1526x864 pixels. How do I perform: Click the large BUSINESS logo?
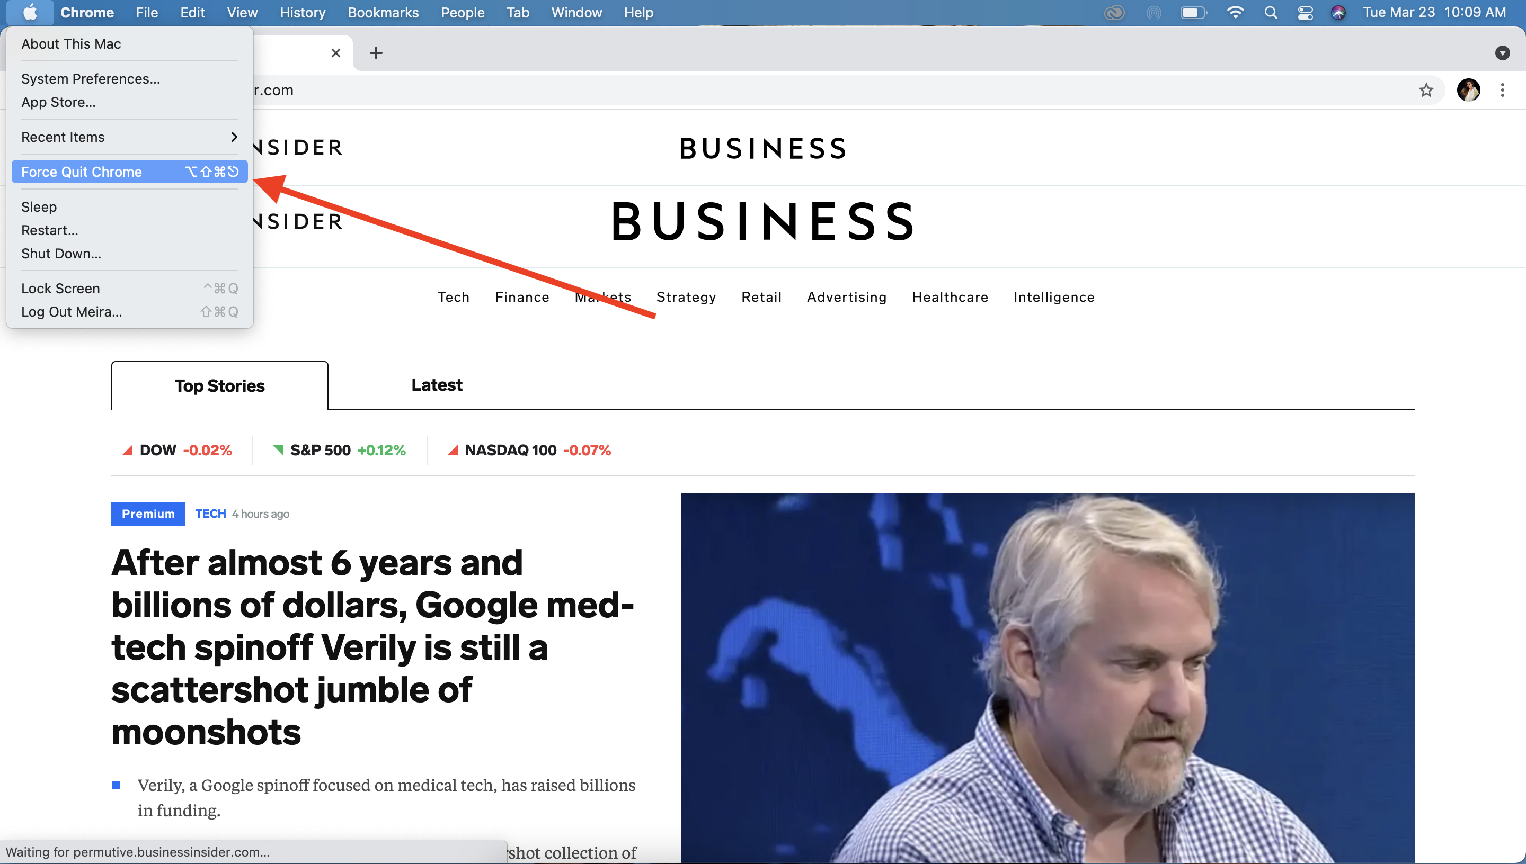pos(763,222)
